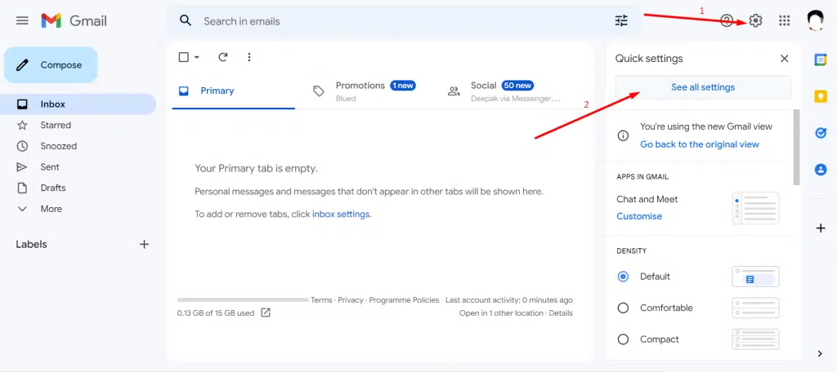This screenshot has height=372, width=837.
Task: Open manage storage external link icon
Action: click(x=266, y=312)
